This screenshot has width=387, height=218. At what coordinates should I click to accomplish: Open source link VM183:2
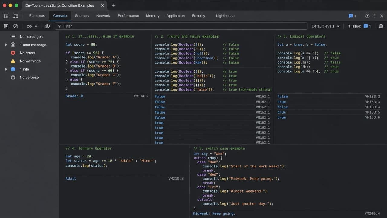(x=372, y=97)
